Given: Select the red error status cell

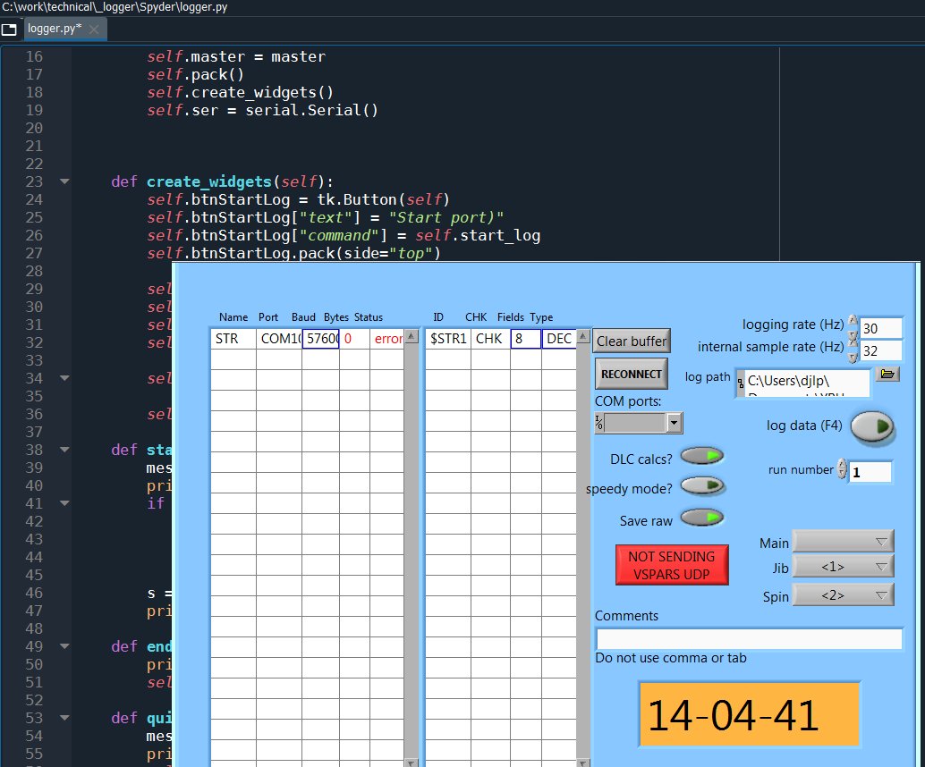Looking at the screenshot, I should click(387, 339).
